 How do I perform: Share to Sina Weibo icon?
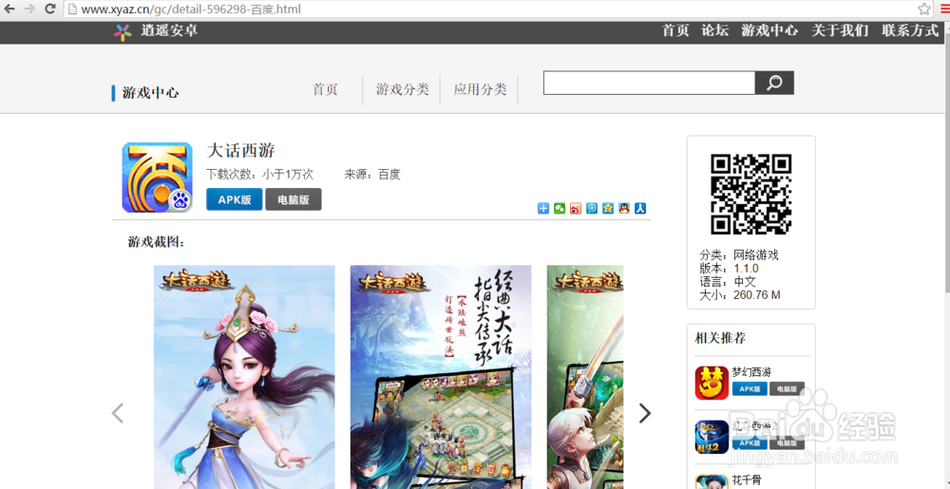point(576,208)
